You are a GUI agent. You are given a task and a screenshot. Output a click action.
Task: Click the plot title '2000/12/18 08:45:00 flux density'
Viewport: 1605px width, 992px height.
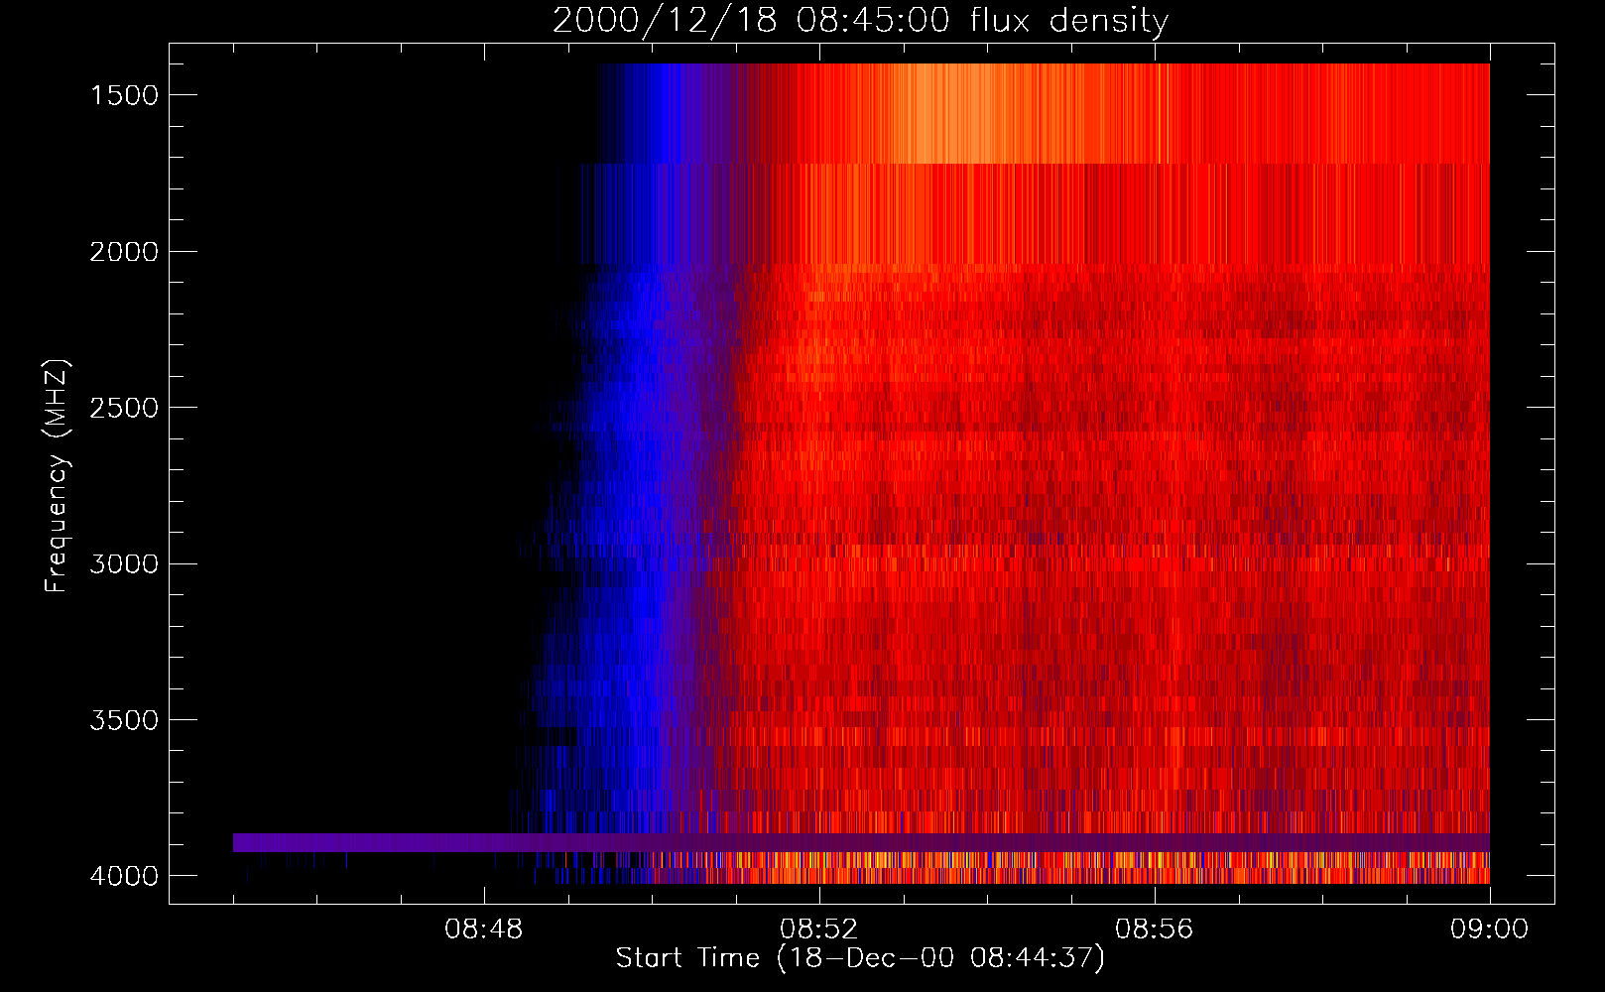coord(860,20)
